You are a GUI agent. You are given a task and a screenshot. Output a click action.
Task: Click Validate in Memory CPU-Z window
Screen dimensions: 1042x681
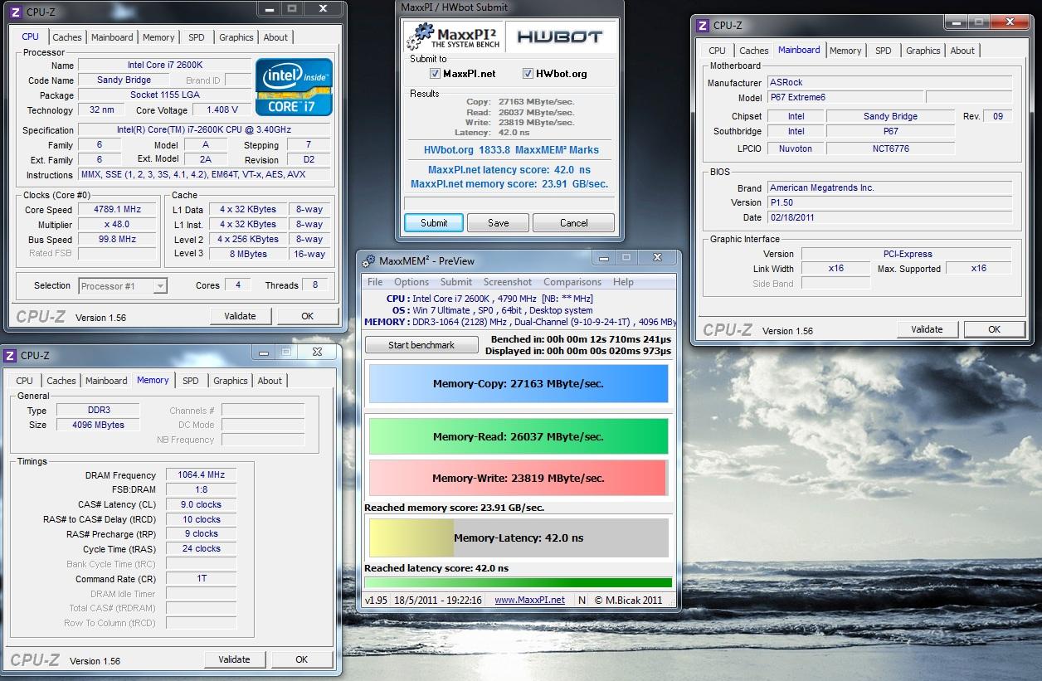(234, 659)
